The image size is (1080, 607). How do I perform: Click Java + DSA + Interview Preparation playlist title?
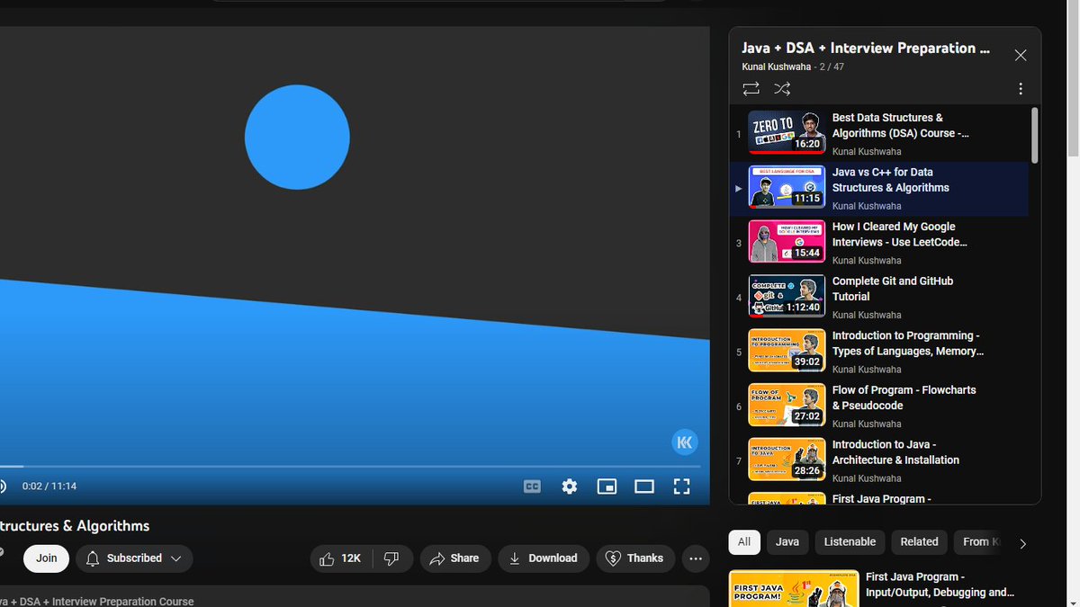pyautogui.click(x=865, y=49)
